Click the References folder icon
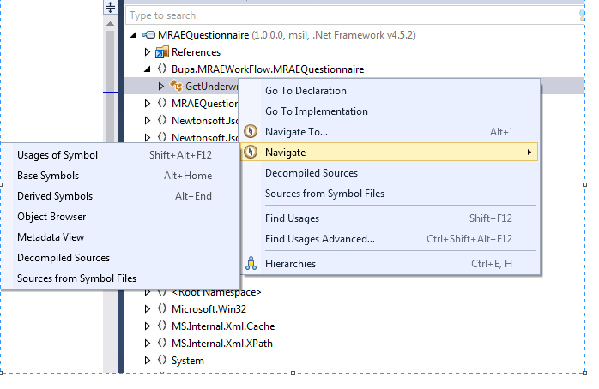Screen dimensions: 599x389 (161, 52)
